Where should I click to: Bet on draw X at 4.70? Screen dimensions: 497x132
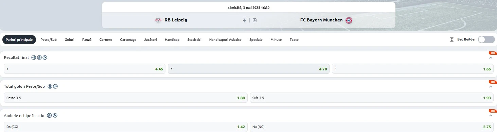(x=249, y=69)
